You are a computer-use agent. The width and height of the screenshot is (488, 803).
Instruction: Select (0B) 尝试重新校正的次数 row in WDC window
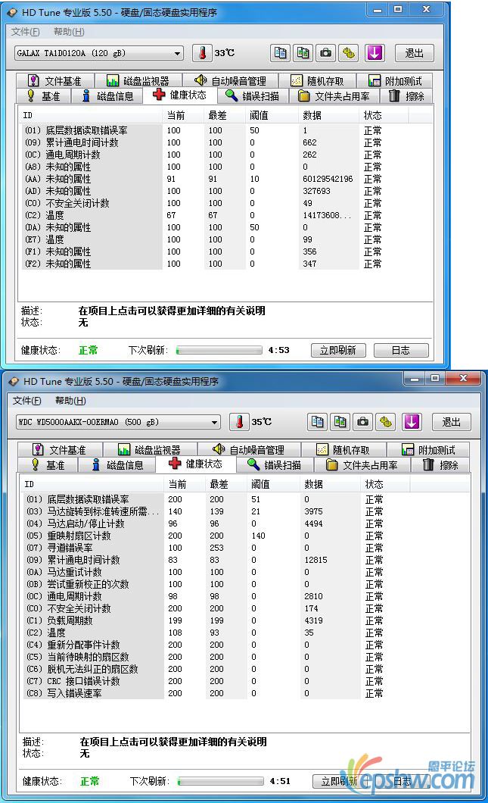(x=244, y=584)
